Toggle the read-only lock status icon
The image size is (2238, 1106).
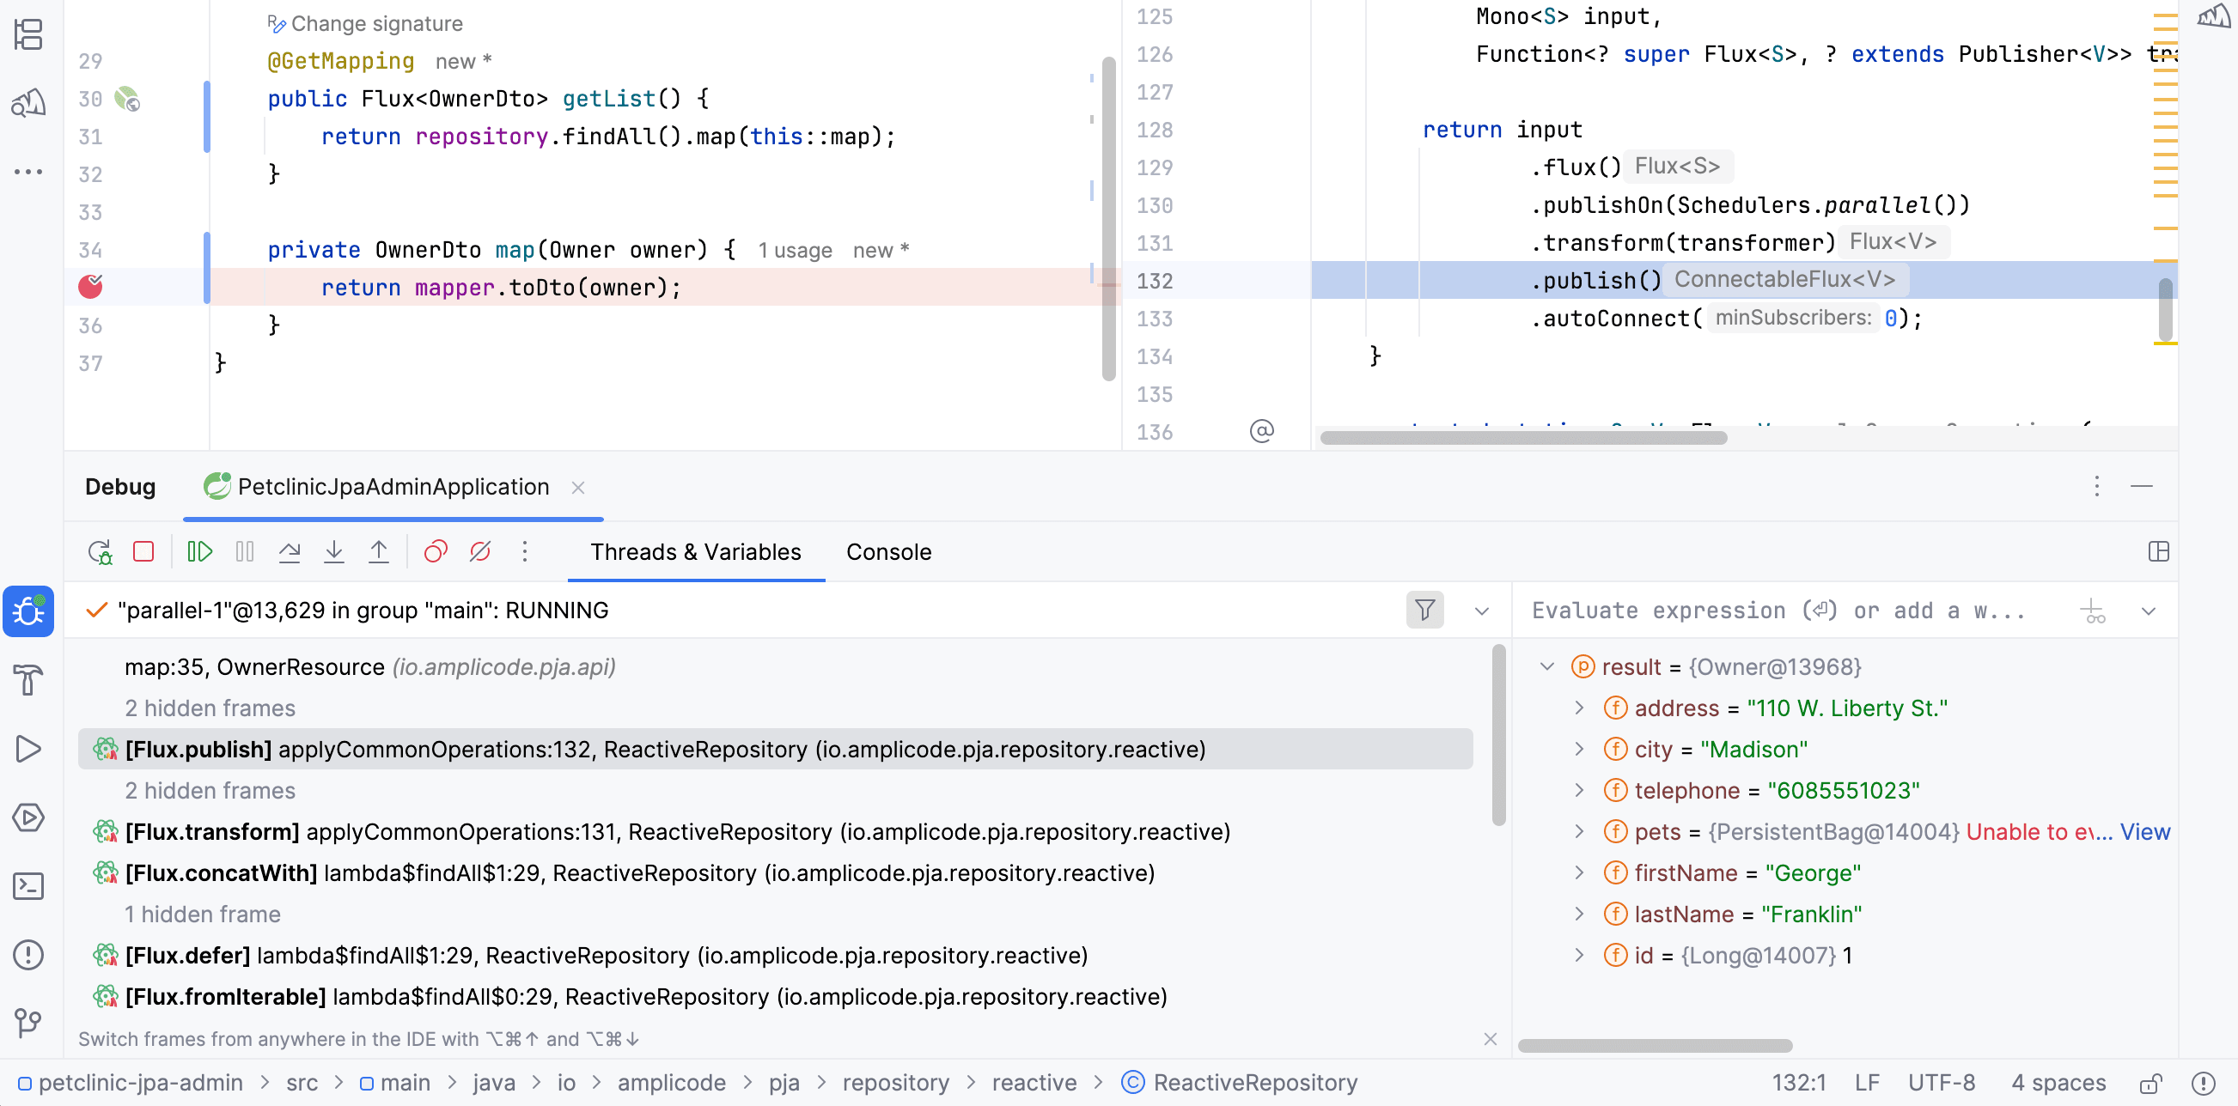[x=2150, y=1083]
